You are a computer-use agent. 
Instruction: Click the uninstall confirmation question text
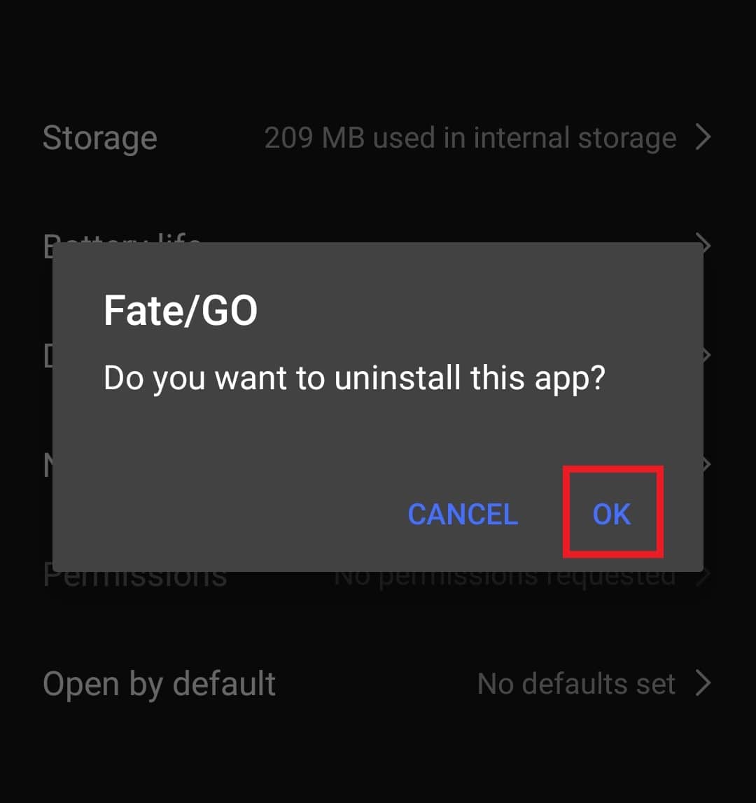pyautogui.click(x=357, y=378)
